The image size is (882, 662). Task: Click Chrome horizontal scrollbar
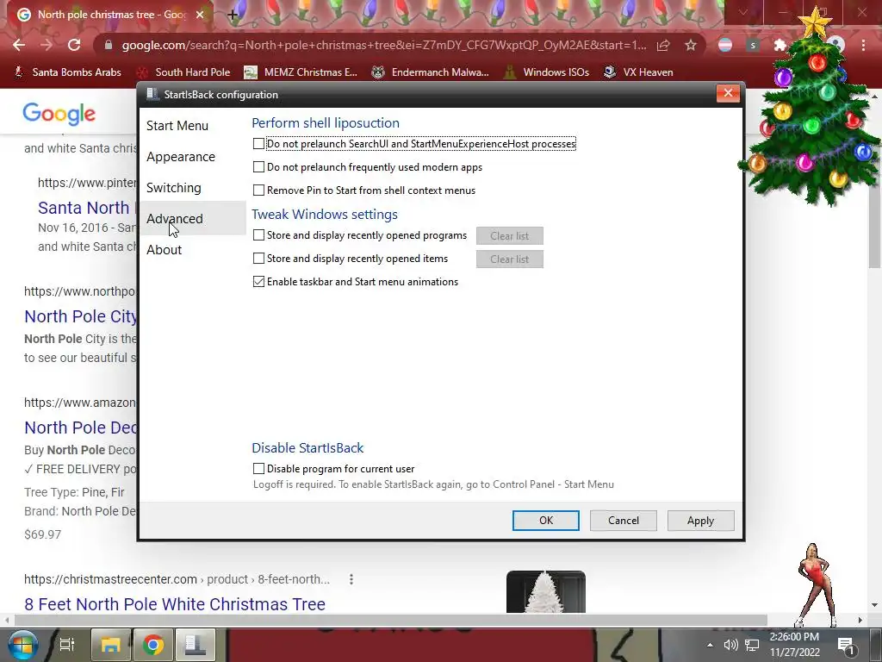[390, 620]
